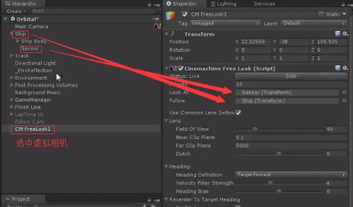Viewport: 353px width, 207px height.
Task: Click the Project panel lock icon
Action: (150, 199)
